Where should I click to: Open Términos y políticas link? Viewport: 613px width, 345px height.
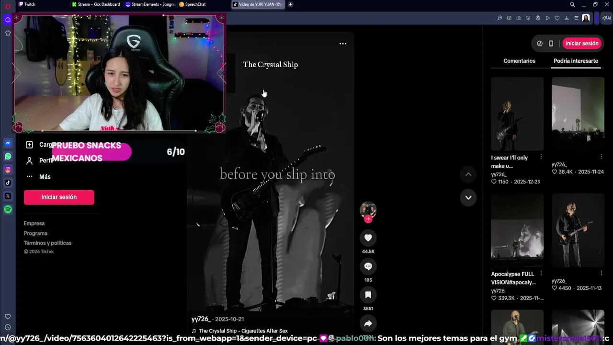(x=47, y=243)
